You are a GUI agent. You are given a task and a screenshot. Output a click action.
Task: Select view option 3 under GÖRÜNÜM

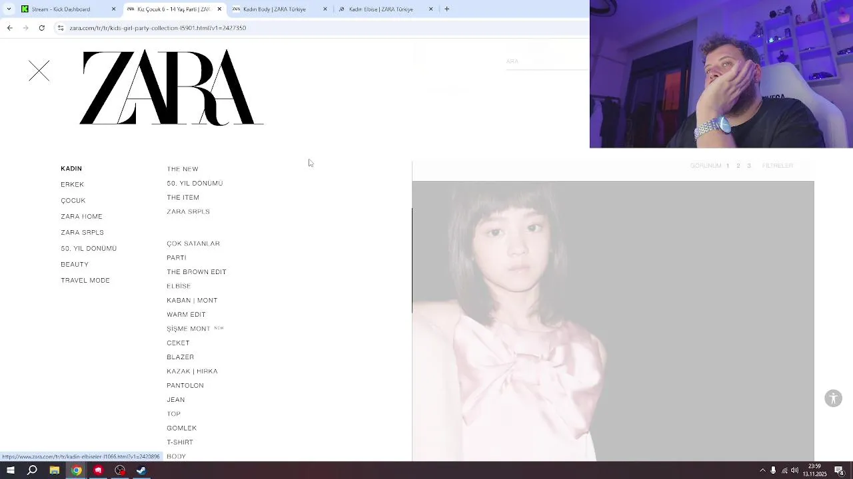(749, 166)
